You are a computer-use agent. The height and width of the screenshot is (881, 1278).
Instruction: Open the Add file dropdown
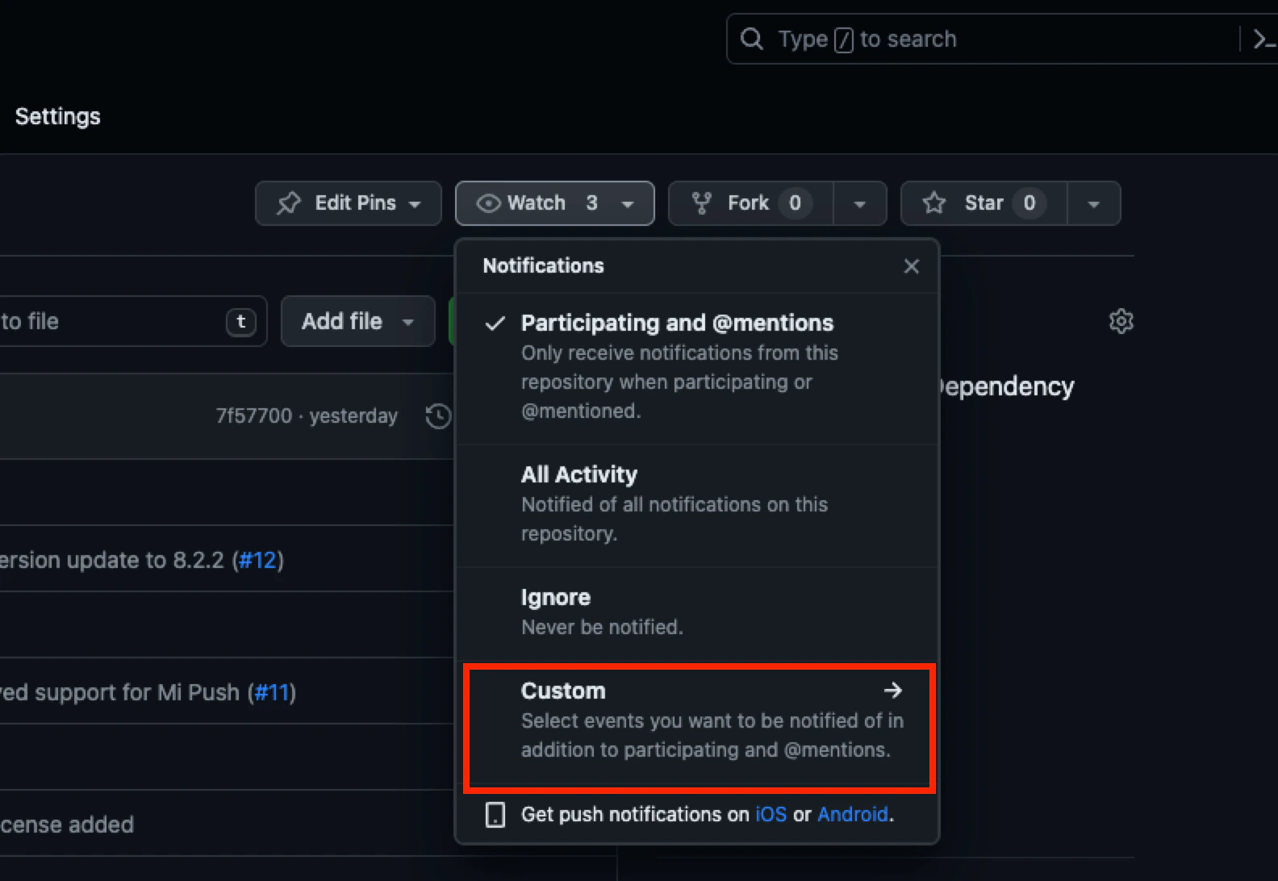click(358, 321)
